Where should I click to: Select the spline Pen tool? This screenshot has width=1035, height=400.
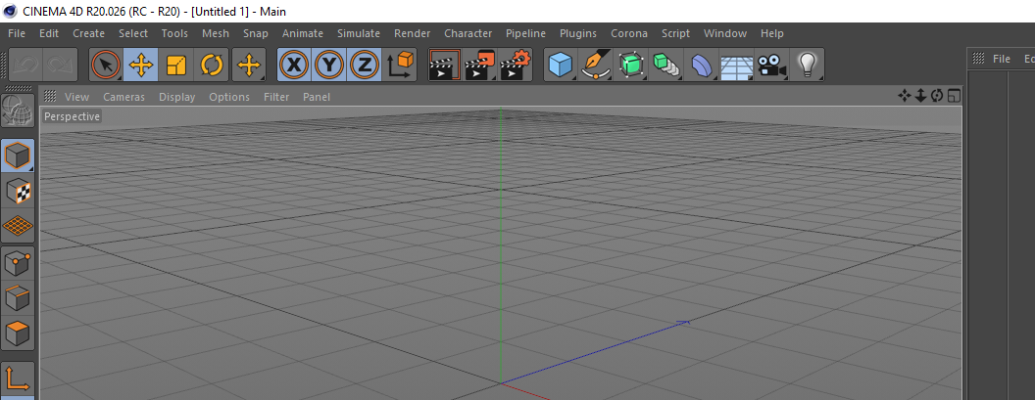coord(596,65)
